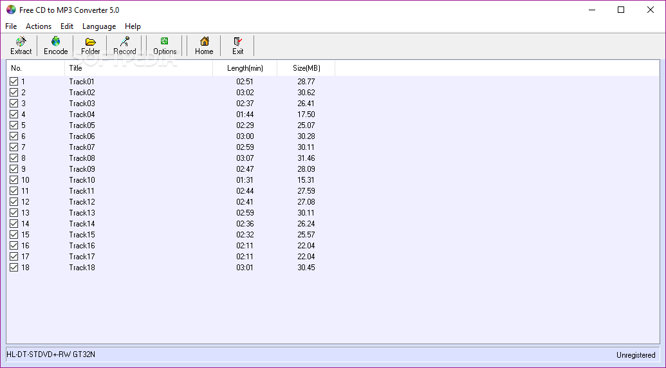Screen dimensions: 666x368
Task: Click the 03:07 length value
Action: pos(245,158)
